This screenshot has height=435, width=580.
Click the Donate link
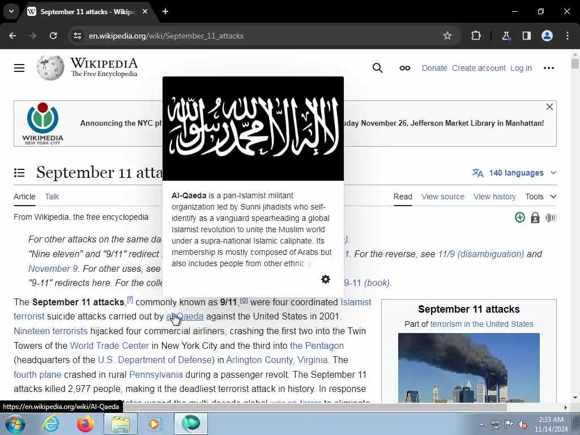434,68
